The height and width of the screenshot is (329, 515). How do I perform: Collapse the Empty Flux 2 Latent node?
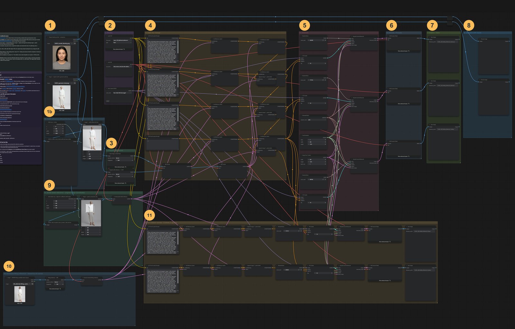(301, 155)
